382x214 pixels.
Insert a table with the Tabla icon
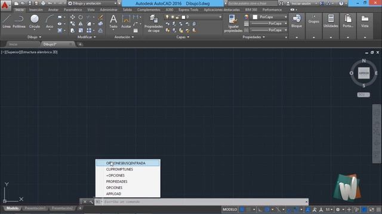pyautogui.click(x=135, y=30)
